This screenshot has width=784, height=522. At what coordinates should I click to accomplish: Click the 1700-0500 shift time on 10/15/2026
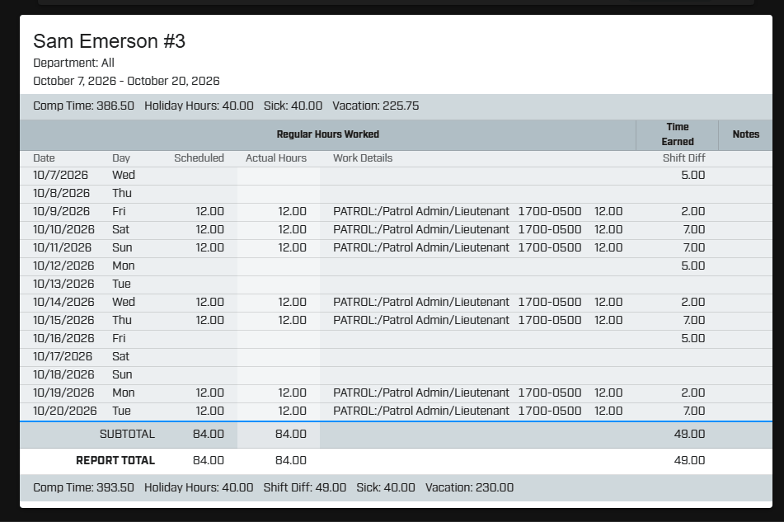point(550,320)
